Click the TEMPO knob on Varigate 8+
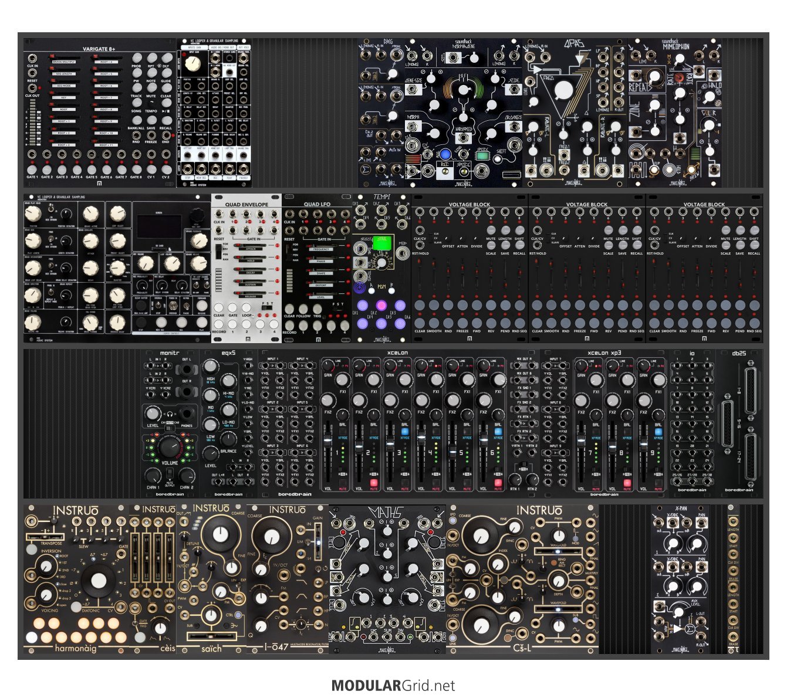 [x=151, y=102]
